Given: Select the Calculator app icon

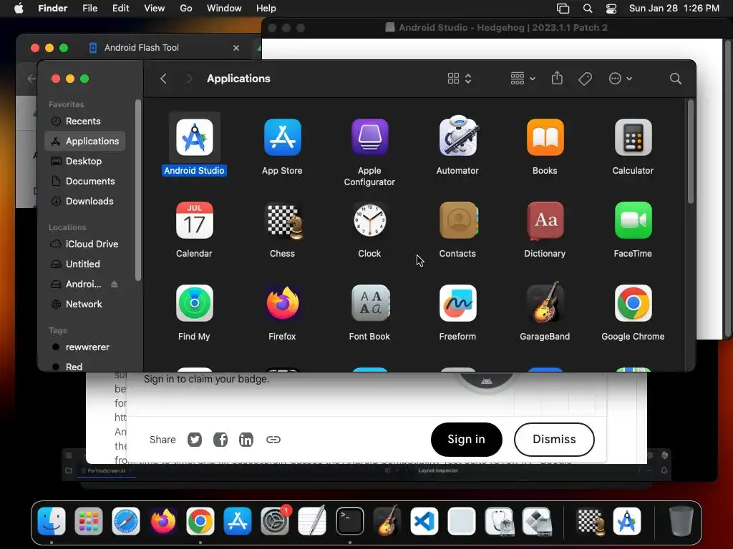Looking at the screenshot, I should (x=633, y=137).
